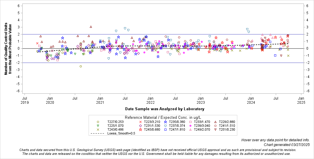Click the T229/2.880 dark red triangle legend marker

pos(216,122)
